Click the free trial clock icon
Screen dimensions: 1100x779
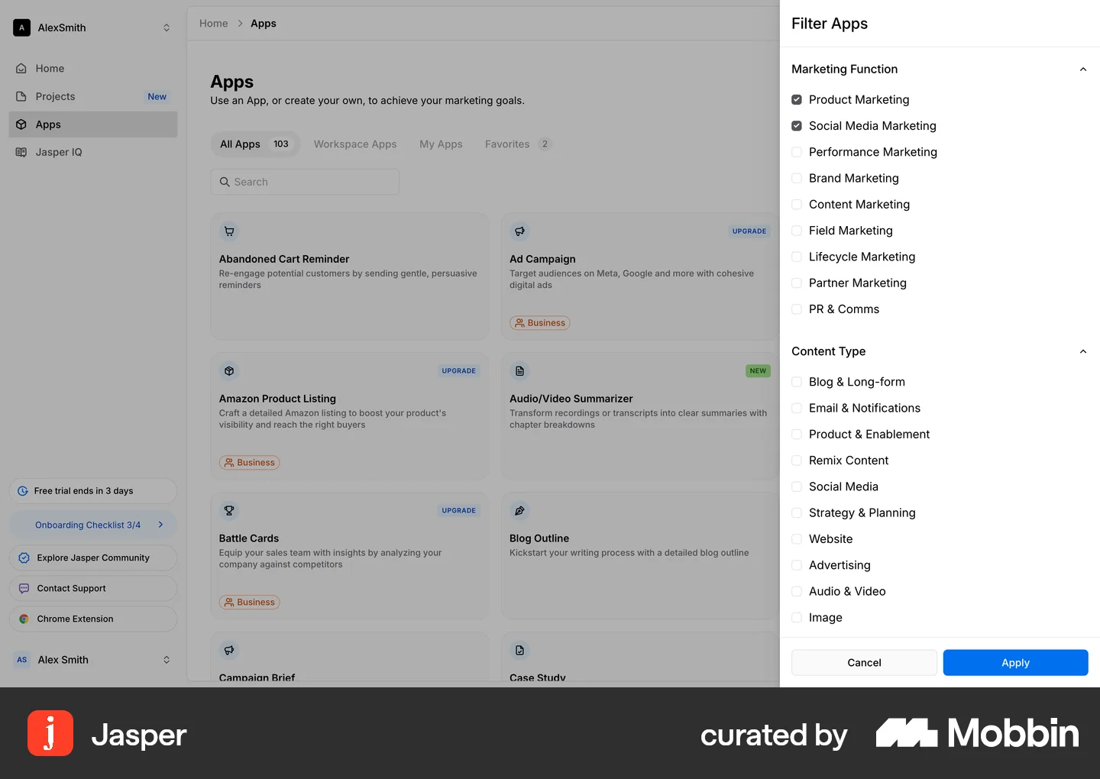(23, 491)
